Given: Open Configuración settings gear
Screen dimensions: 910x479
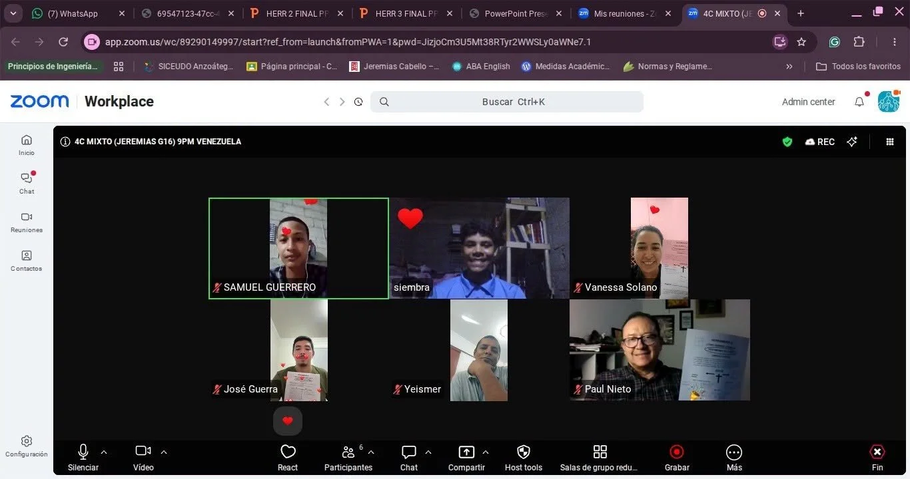Looking at the screenshot, I should [27, 446].
